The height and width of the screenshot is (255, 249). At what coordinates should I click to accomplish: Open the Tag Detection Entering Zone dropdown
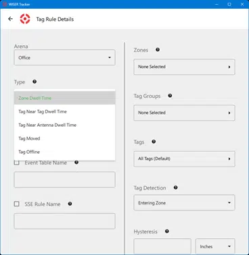pos(184,202)
